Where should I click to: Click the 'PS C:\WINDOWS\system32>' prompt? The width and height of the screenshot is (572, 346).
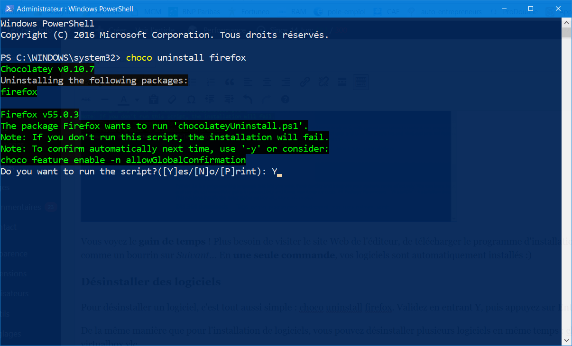pos(61,58)
